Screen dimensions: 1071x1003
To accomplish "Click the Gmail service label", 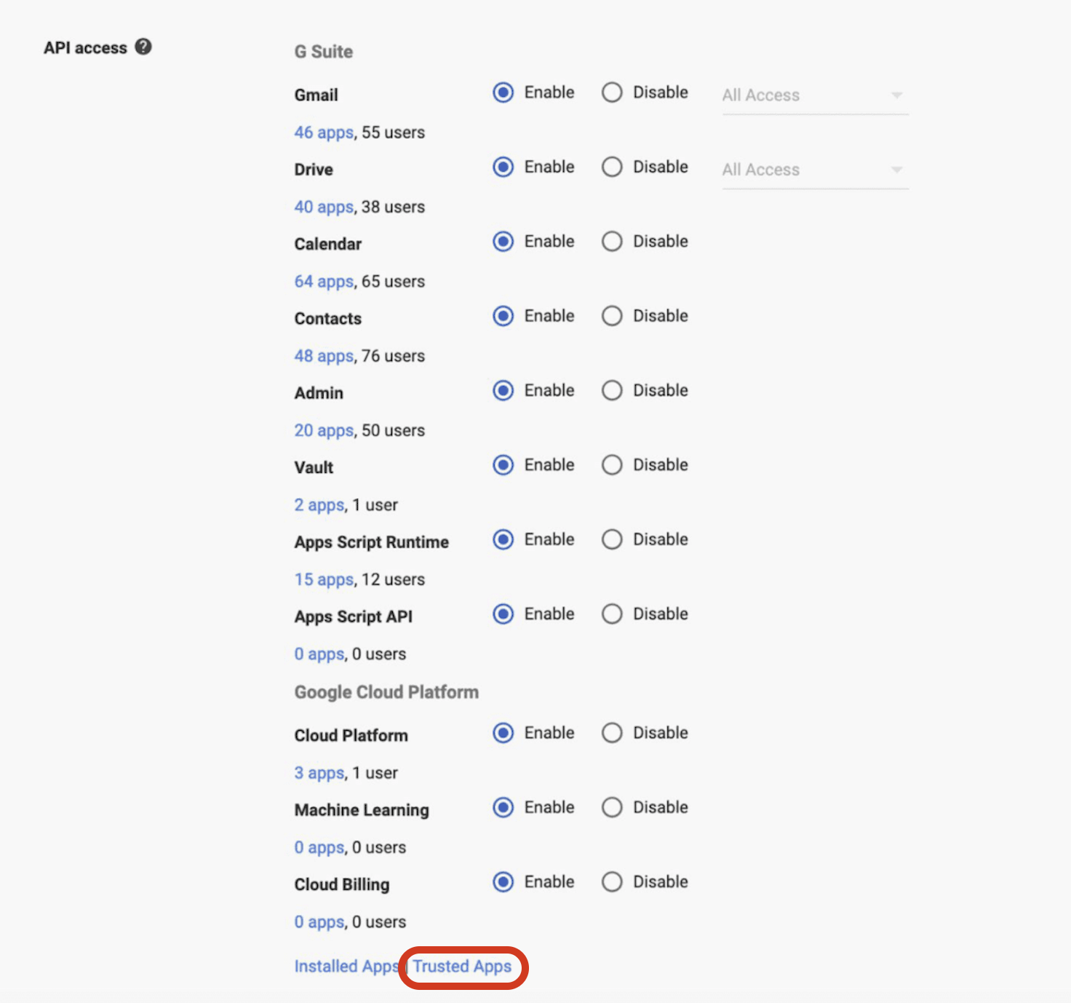I will click(316, 95).
